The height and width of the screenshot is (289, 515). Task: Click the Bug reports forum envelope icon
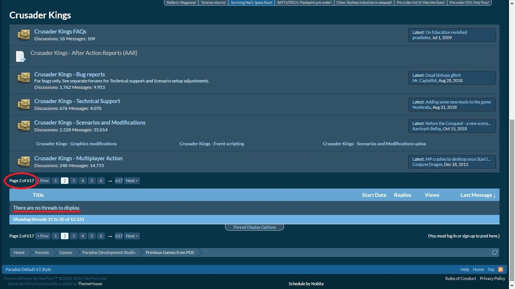tap(24, 78)
